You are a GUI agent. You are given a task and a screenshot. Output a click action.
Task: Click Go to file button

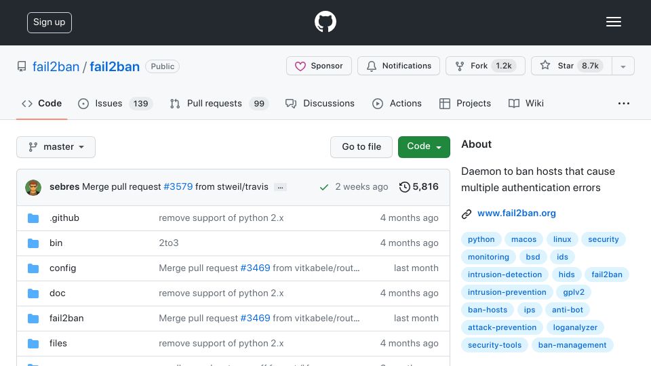click(361, 147)
